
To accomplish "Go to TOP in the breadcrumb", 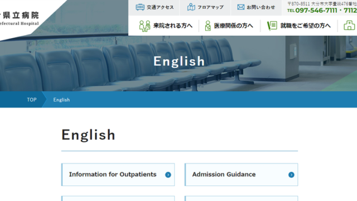I will (32, 99).
